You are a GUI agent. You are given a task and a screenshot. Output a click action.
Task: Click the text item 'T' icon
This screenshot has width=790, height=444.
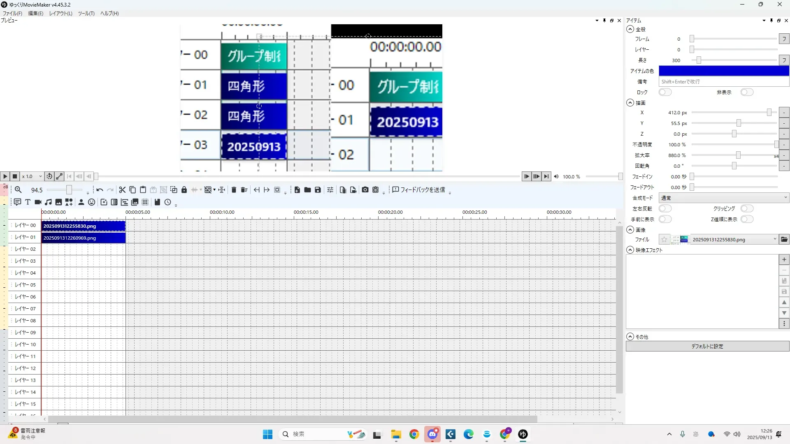tap(28, 202)
